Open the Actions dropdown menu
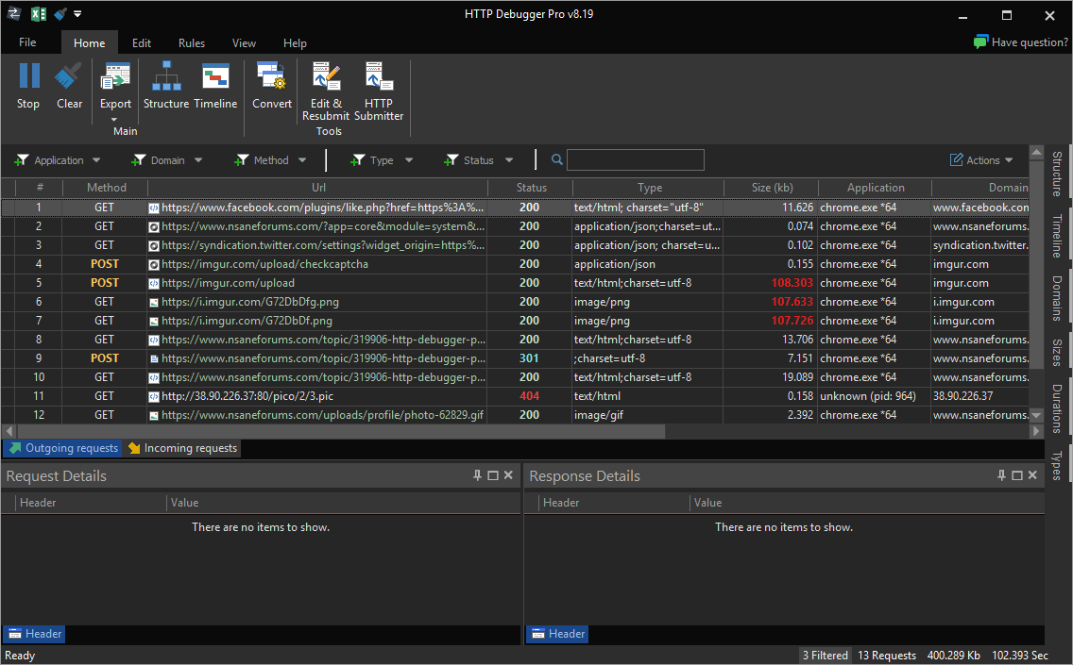Image resolution: width=1073 pixels, height=665 pixels. (x=980, y=159)
